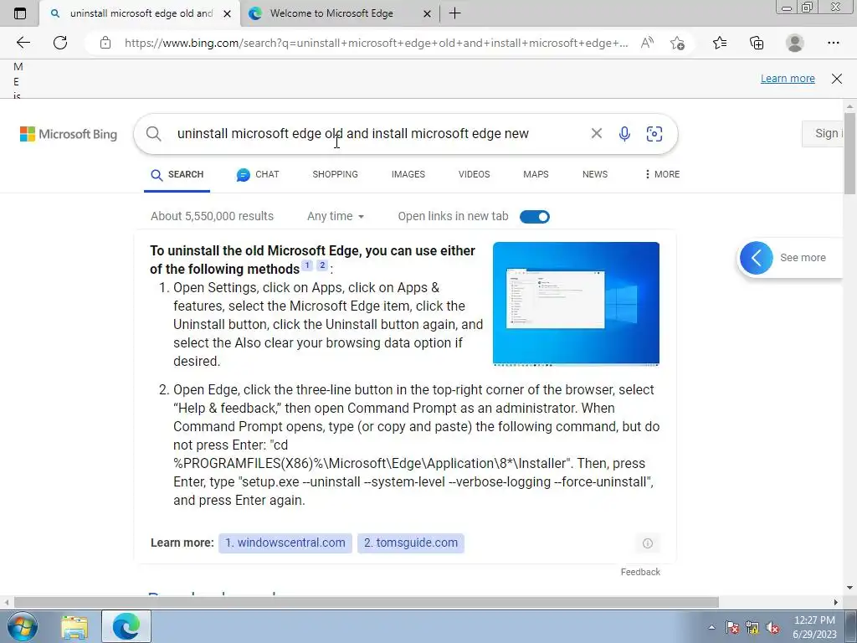857x643 pixels.
Task: Click citation superscript 2
Action: click(x=322, y=265)
